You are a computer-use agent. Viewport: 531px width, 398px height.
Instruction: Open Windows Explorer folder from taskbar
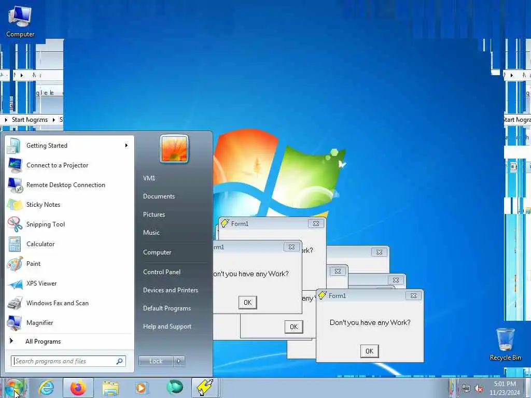coord(110,388)
